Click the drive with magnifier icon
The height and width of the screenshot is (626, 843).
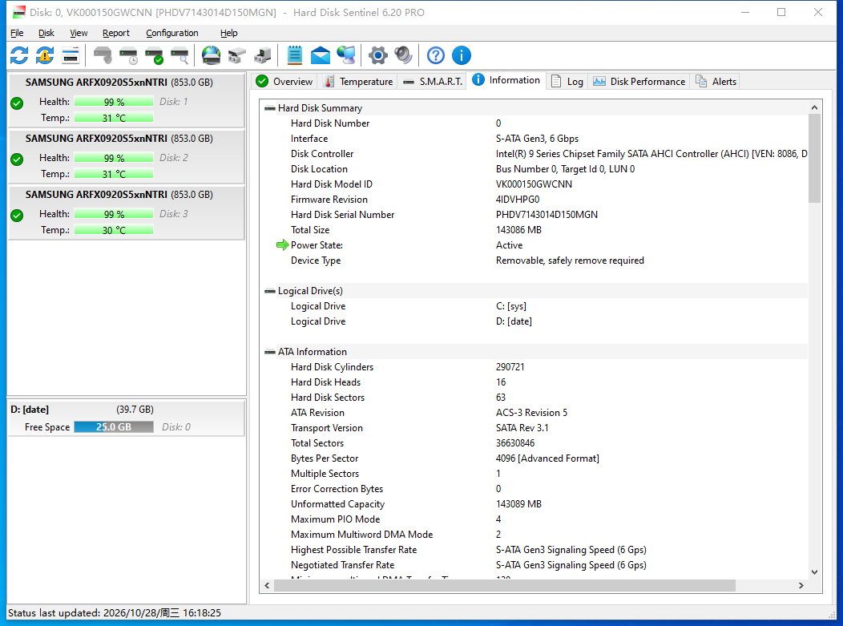pyautogui.click(x=179, y=55)
